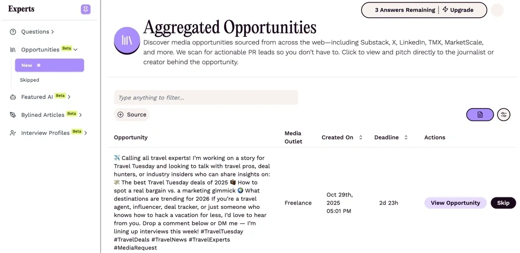Expand the Featured AI section

[69, 97]
